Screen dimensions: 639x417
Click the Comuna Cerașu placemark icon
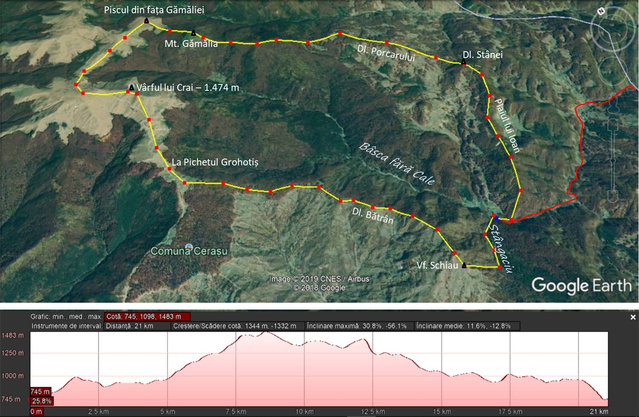(x=189, y=247)
